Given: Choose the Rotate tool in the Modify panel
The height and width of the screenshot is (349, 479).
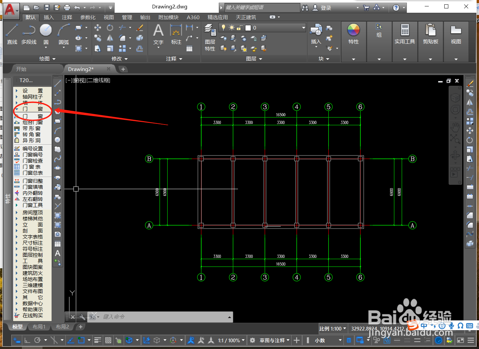Looking at the screenshot, I should pyautogui.click(x=110, y=28).
